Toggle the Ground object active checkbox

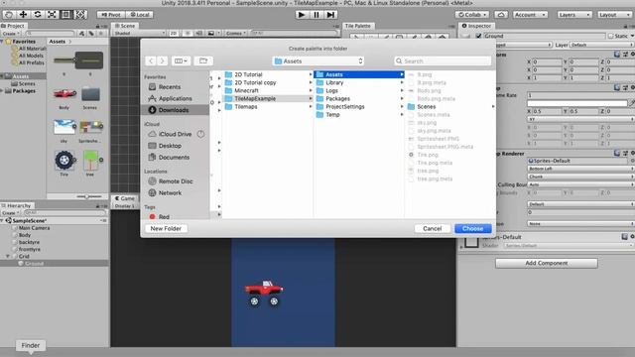click(478, 36)
